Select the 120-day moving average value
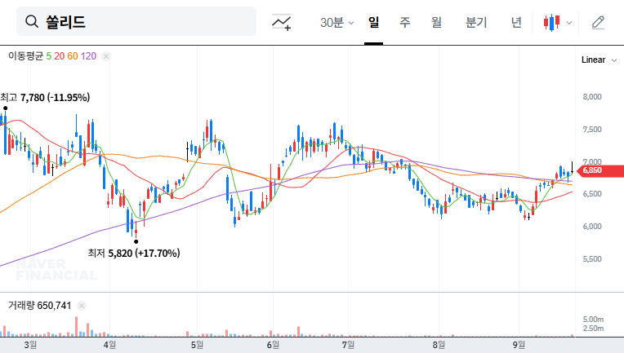The width and height of the screenshot is (624, 353). 88,56
